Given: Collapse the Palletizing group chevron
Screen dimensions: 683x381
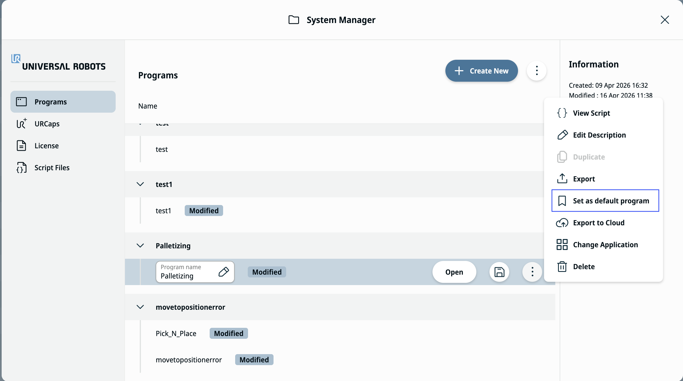Looking at the screenshot, I should (140, 246).
